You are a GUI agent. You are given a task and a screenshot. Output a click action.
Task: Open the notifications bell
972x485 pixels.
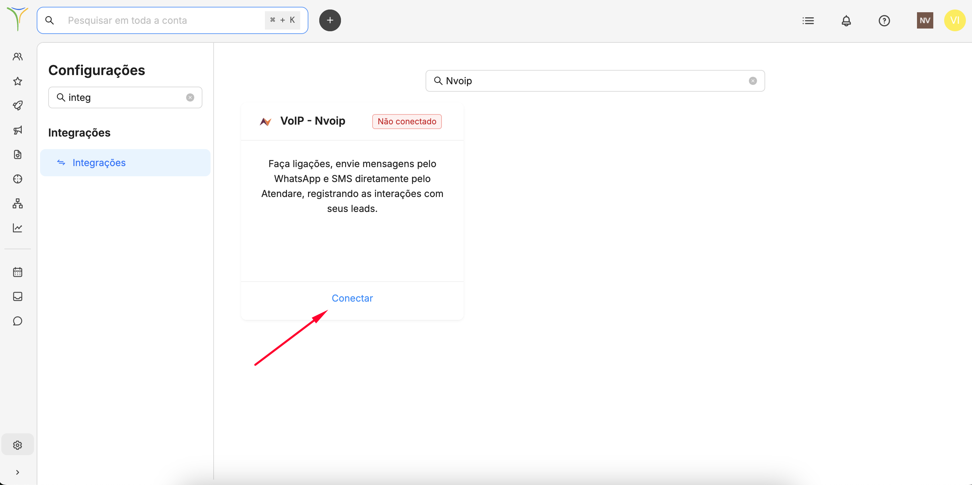pyautogui.click(x=846, y=21)
